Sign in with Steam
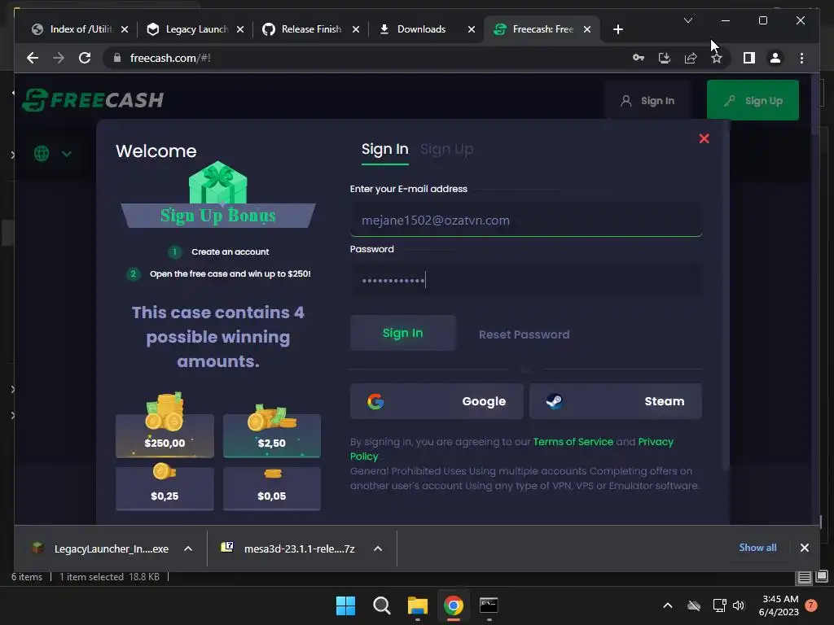 [616, 401]
